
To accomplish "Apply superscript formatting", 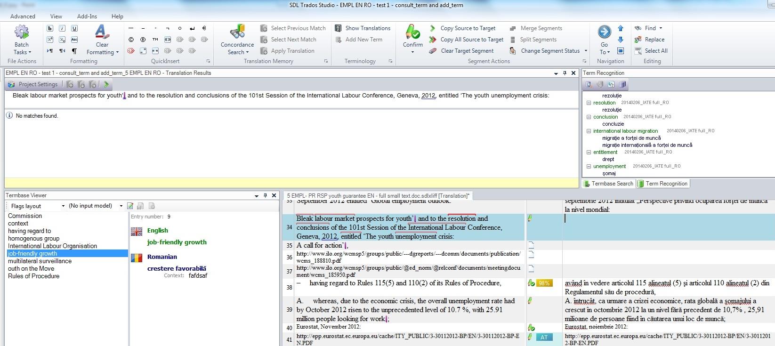I will 50,40.
